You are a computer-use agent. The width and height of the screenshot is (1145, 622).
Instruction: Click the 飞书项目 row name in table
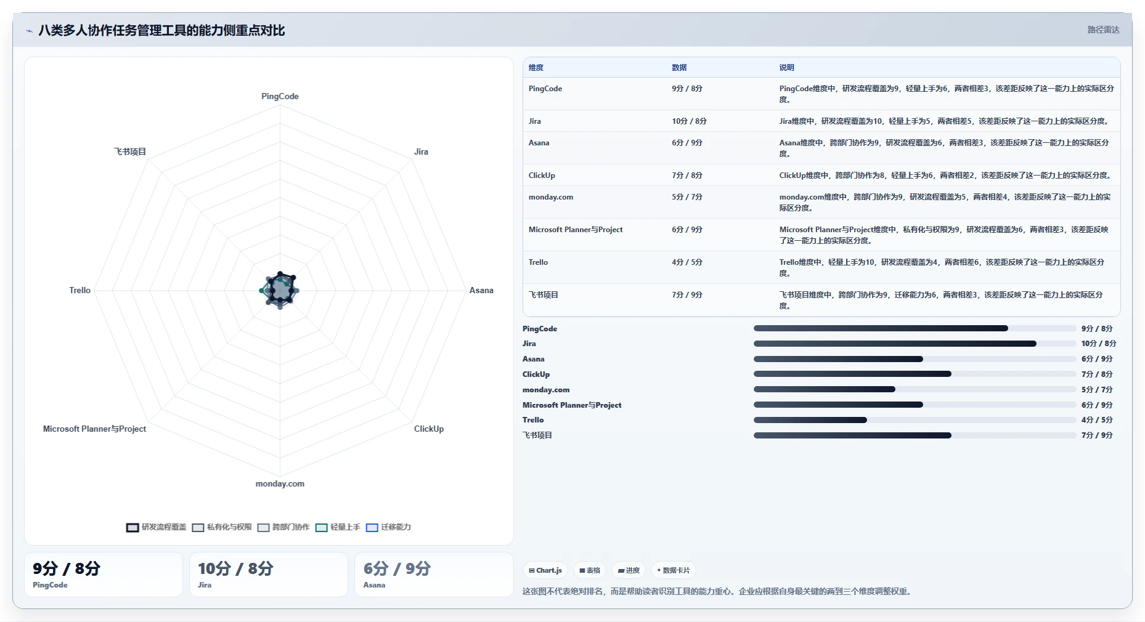coord(544,295)
